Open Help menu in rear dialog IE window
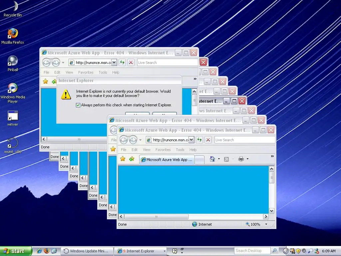The height and width of the screenshot is (256, 341). [116, 72]
